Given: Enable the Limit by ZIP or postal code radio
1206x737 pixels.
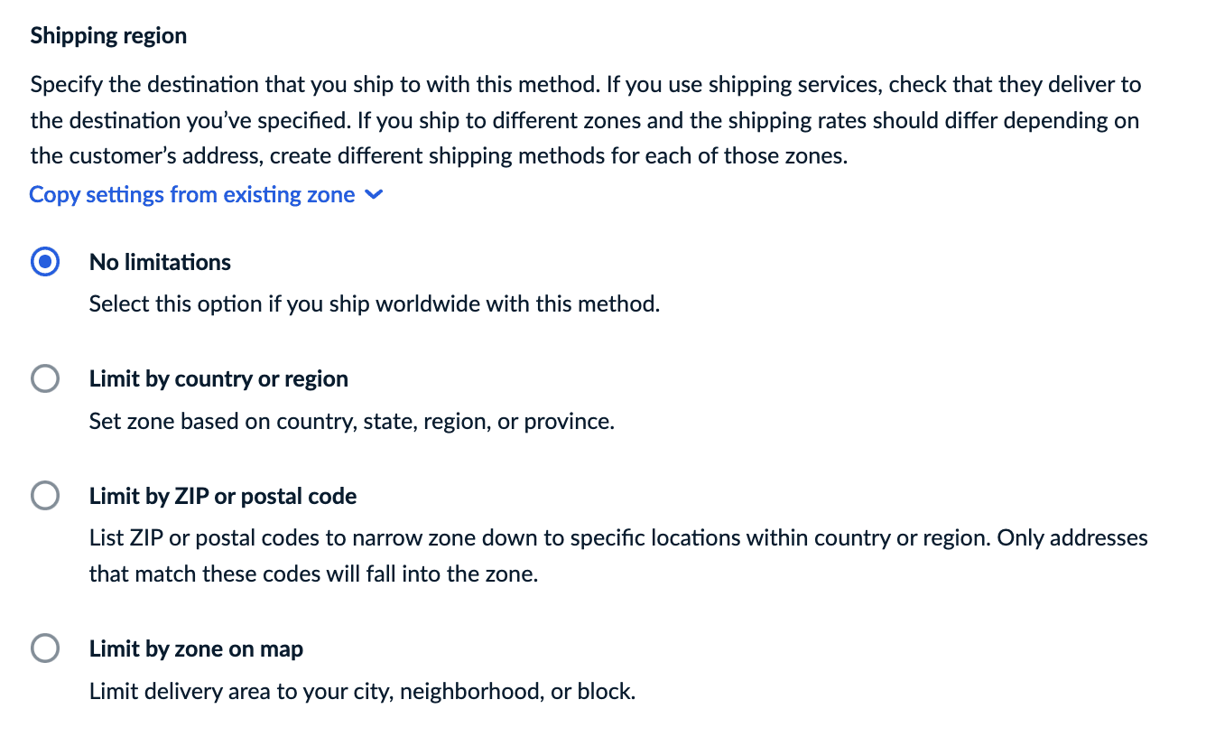Looking at the screenshot, I should click(x=45, y=496).
